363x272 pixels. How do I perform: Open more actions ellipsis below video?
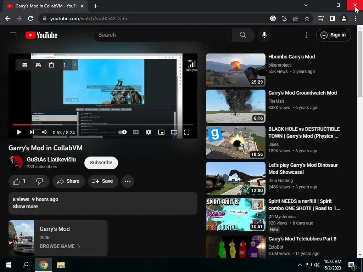128,181
